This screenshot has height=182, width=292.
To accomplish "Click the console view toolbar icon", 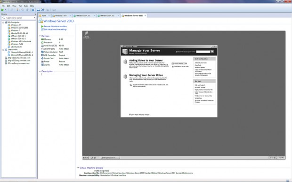I will point(54,10).
